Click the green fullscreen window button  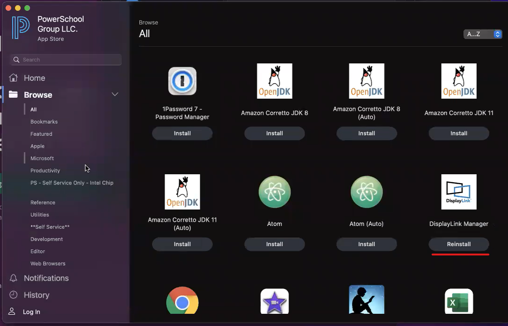(27, 8)
